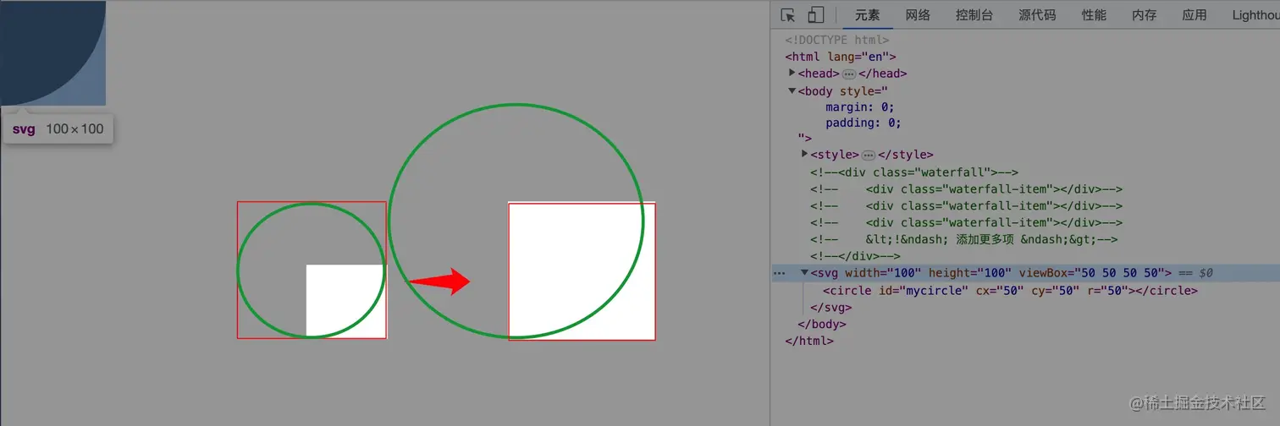Viewport: 1280px width, 426px height.
Task: Switch to the Lighthouse tab
Action: 1255,15
